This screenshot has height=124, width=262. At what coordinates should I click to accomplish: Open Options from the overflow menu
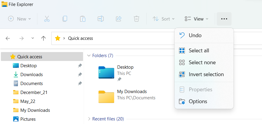[x=198, y=101]
